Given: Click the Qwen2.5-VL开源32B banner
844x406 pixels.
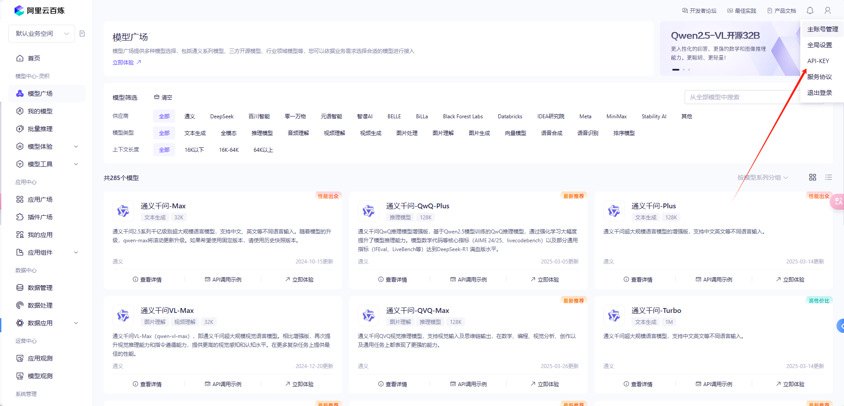Looking at the screenshot, I should click(730, 49).
